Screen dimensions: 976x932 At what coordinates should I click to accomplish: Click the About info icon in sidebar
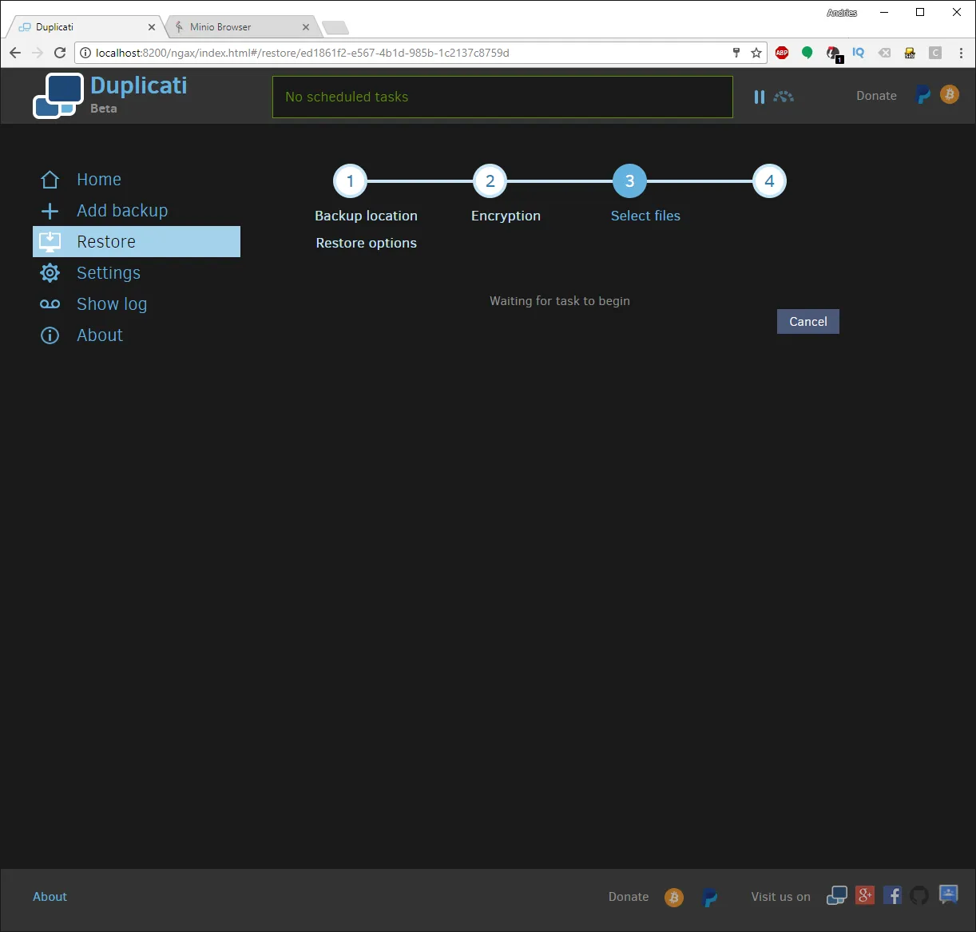point(50,335)
